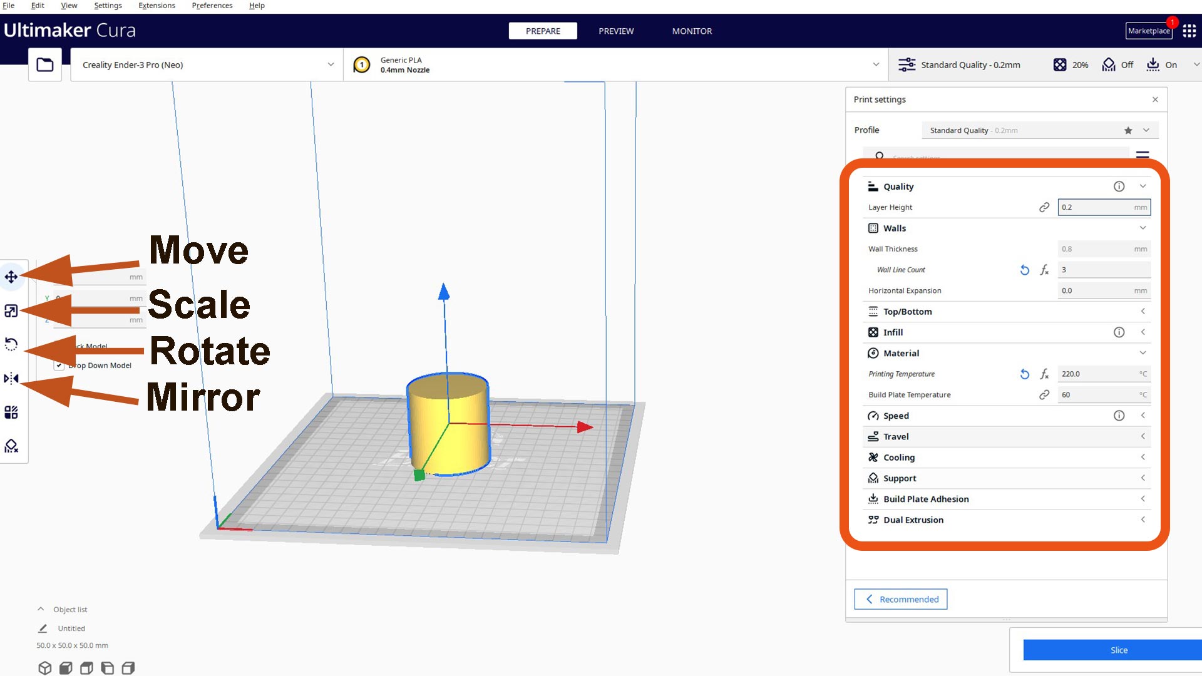The image size is (1202, 676).
Task: Select the Support Blocker tool
Action: click(11, 446)
